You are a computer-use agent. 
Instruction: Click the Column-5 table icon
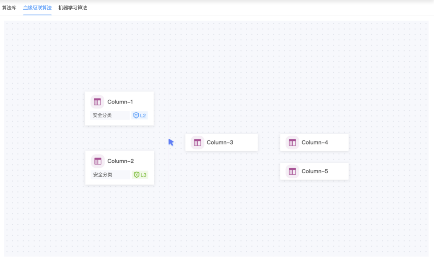pos(292,171)
